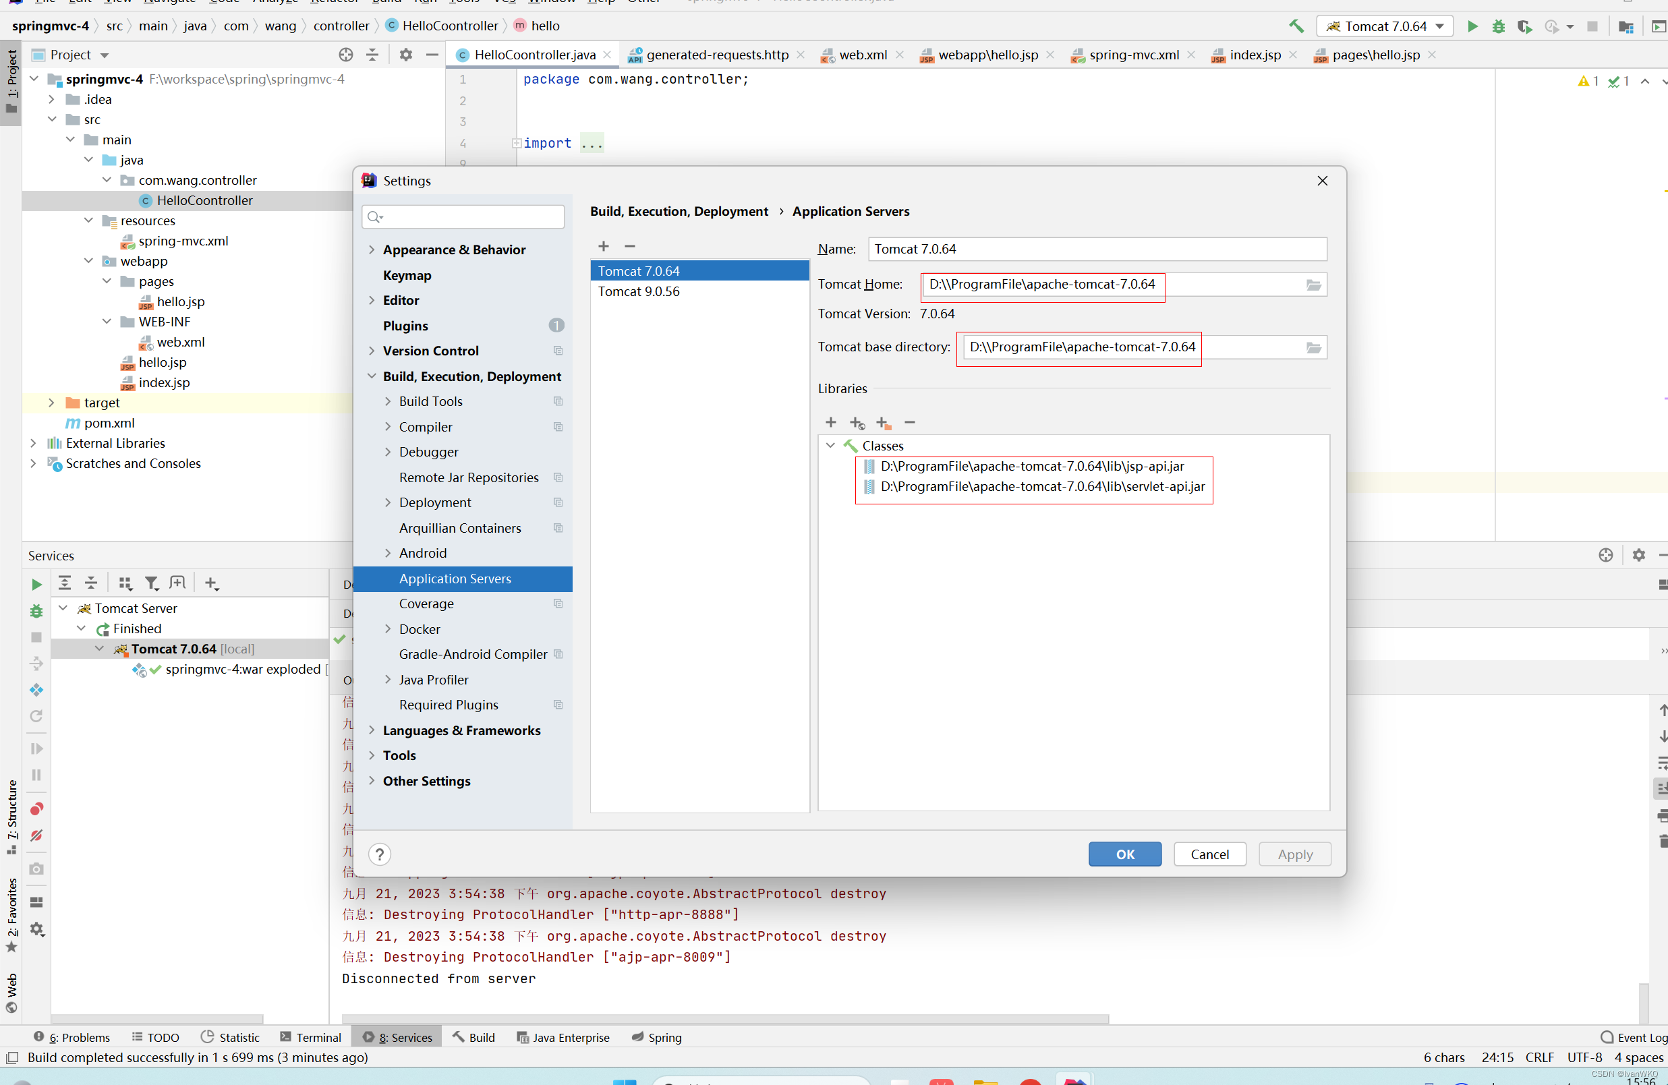Image resolution: width=1668 pixels, height=1085 pixels.
Task: Add a new application server
Action: click(x=604, y=246)
